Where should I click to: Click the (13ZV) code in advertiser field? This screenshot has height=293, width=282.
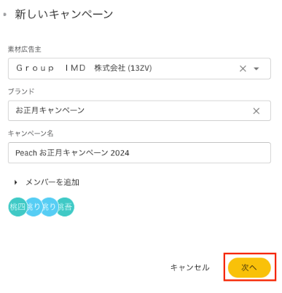(x=140, y=68)
